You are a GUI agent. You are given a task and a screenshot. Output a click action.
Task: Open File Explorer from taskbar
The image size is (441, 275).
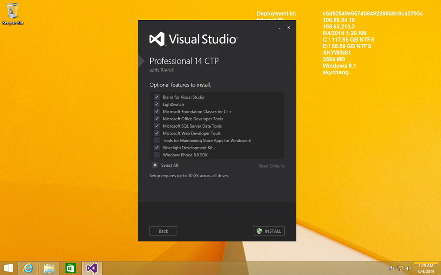[x=49, y=268]
